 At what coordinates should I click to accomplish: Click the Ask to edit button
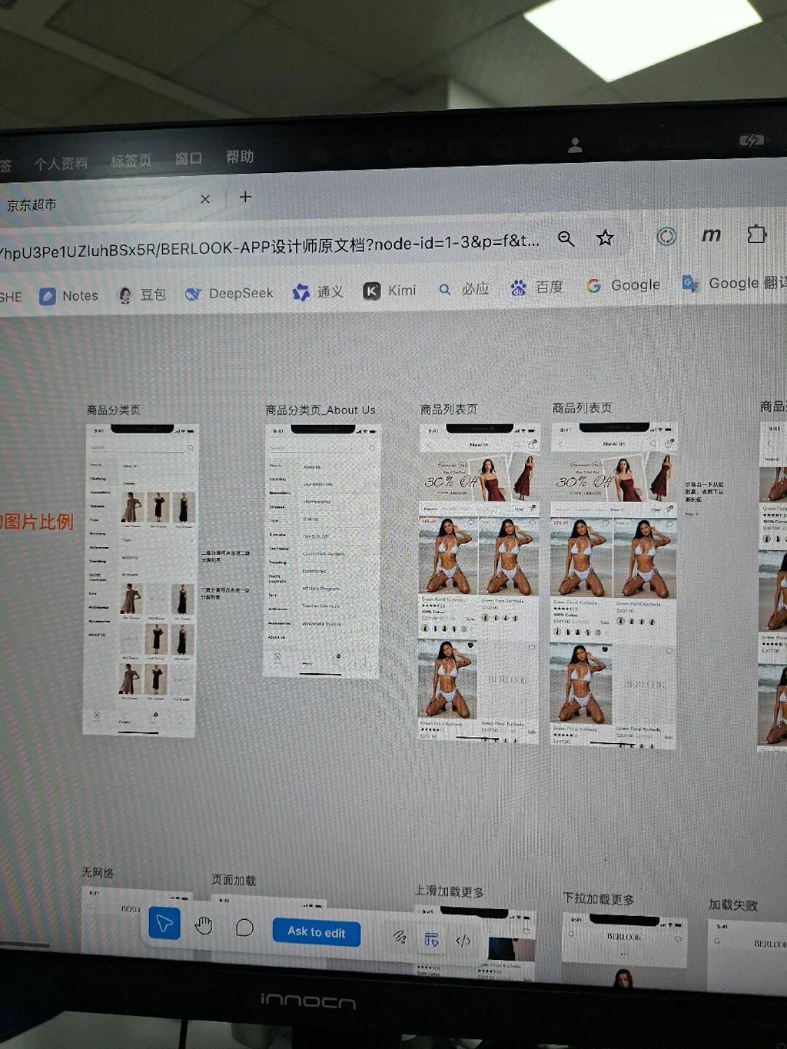(317, 931)
